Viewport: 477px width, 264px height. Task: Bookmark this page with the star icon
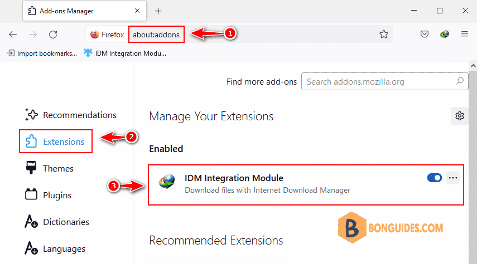click(x=384, y=34)
